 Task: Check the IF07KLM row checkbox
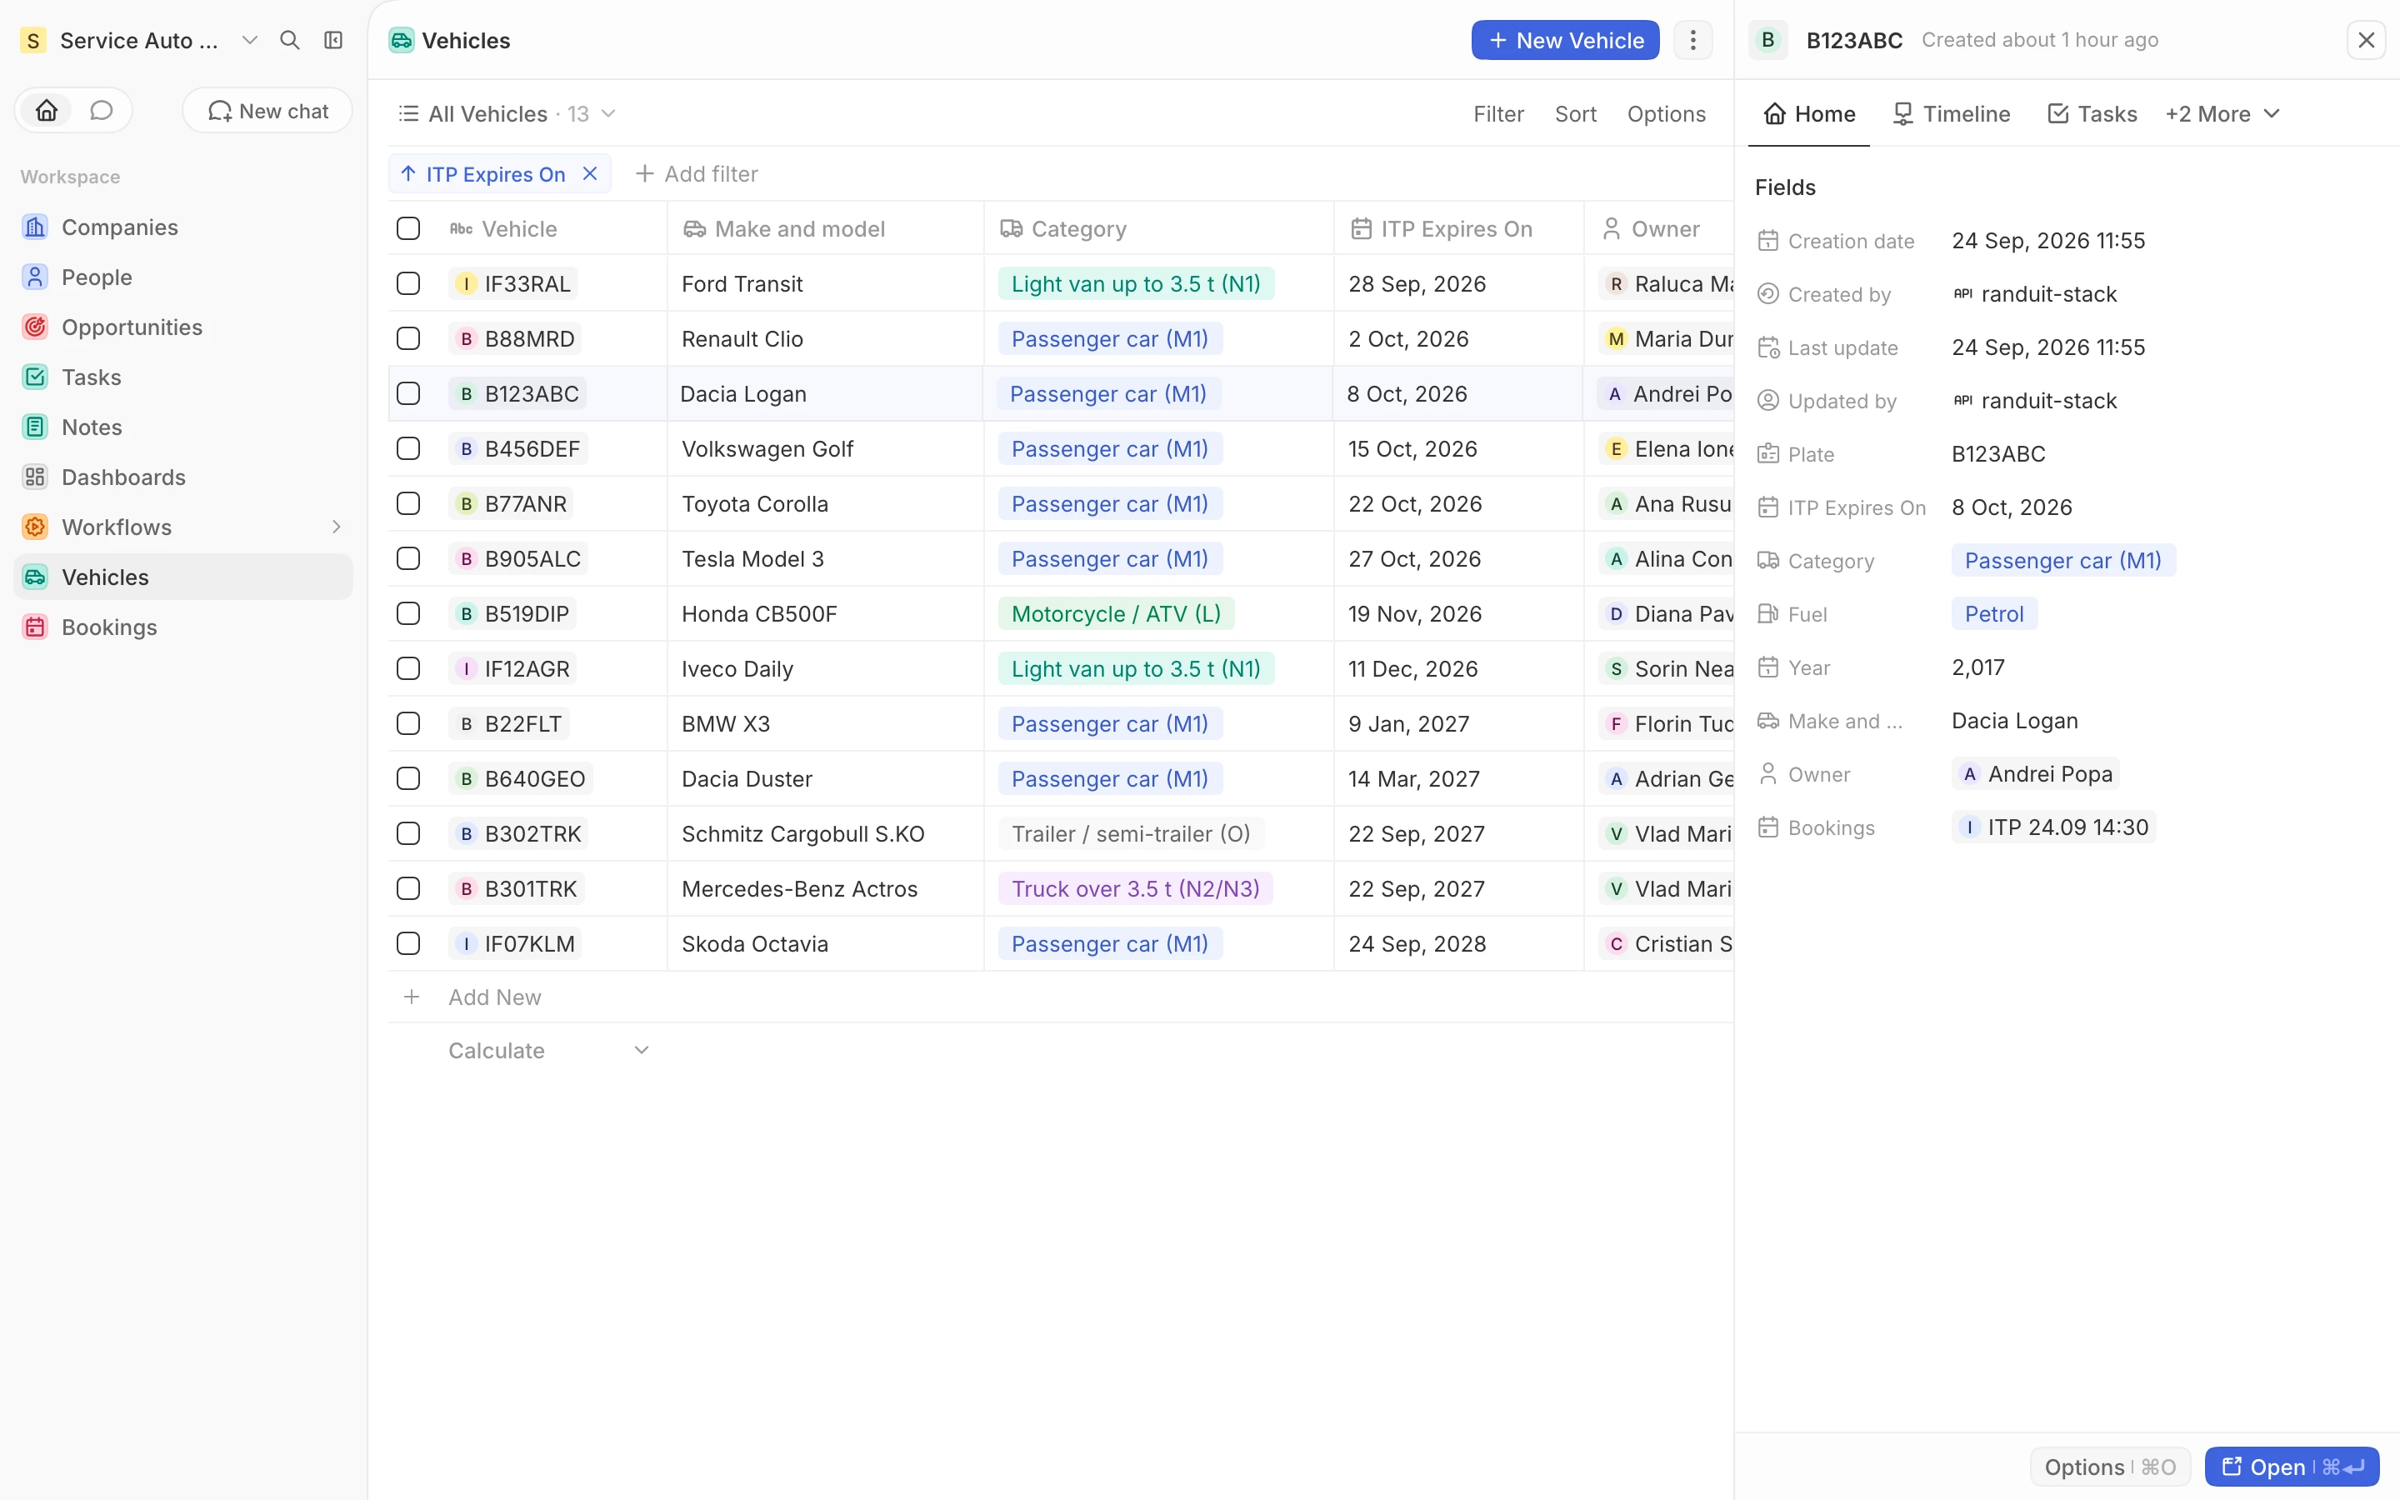click(408, 944)
